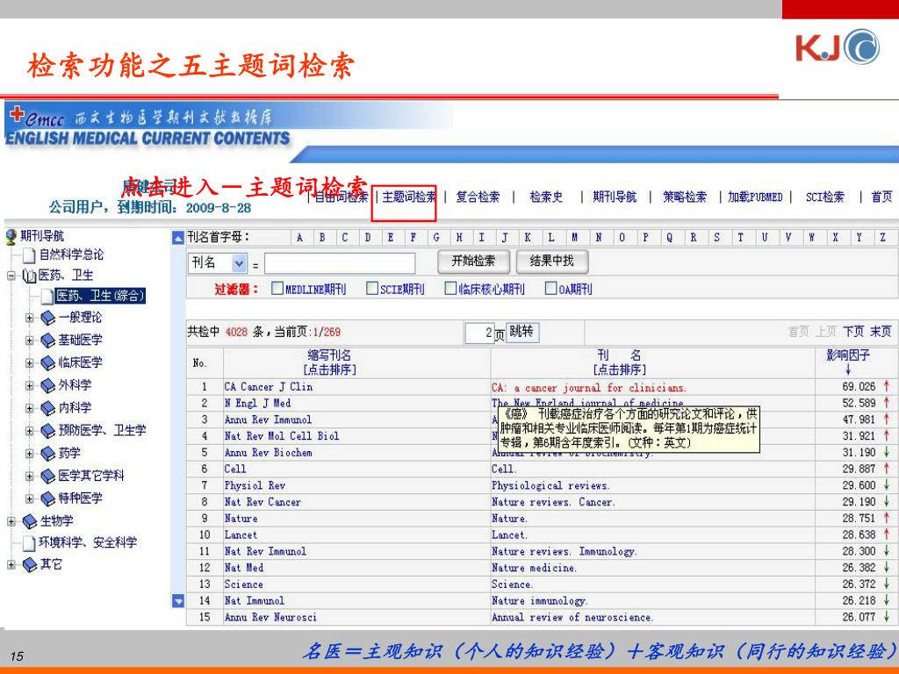Go to 末页 last page link
Screen dimensions: 899x674
coord(881,331)
